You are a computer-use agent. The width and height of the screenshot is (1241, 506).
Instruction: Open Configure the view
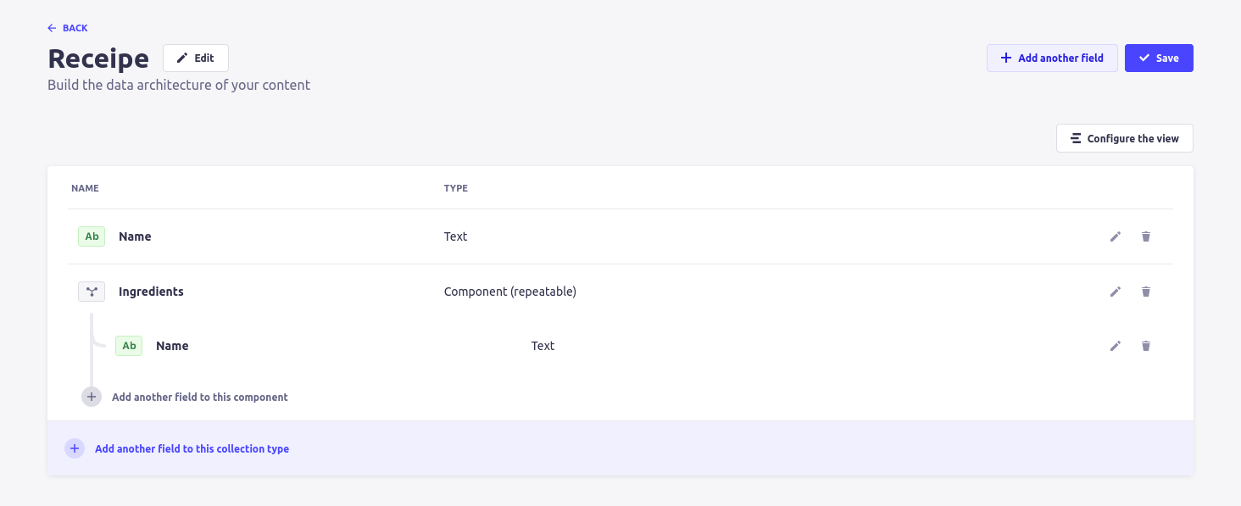(1124, 138)
